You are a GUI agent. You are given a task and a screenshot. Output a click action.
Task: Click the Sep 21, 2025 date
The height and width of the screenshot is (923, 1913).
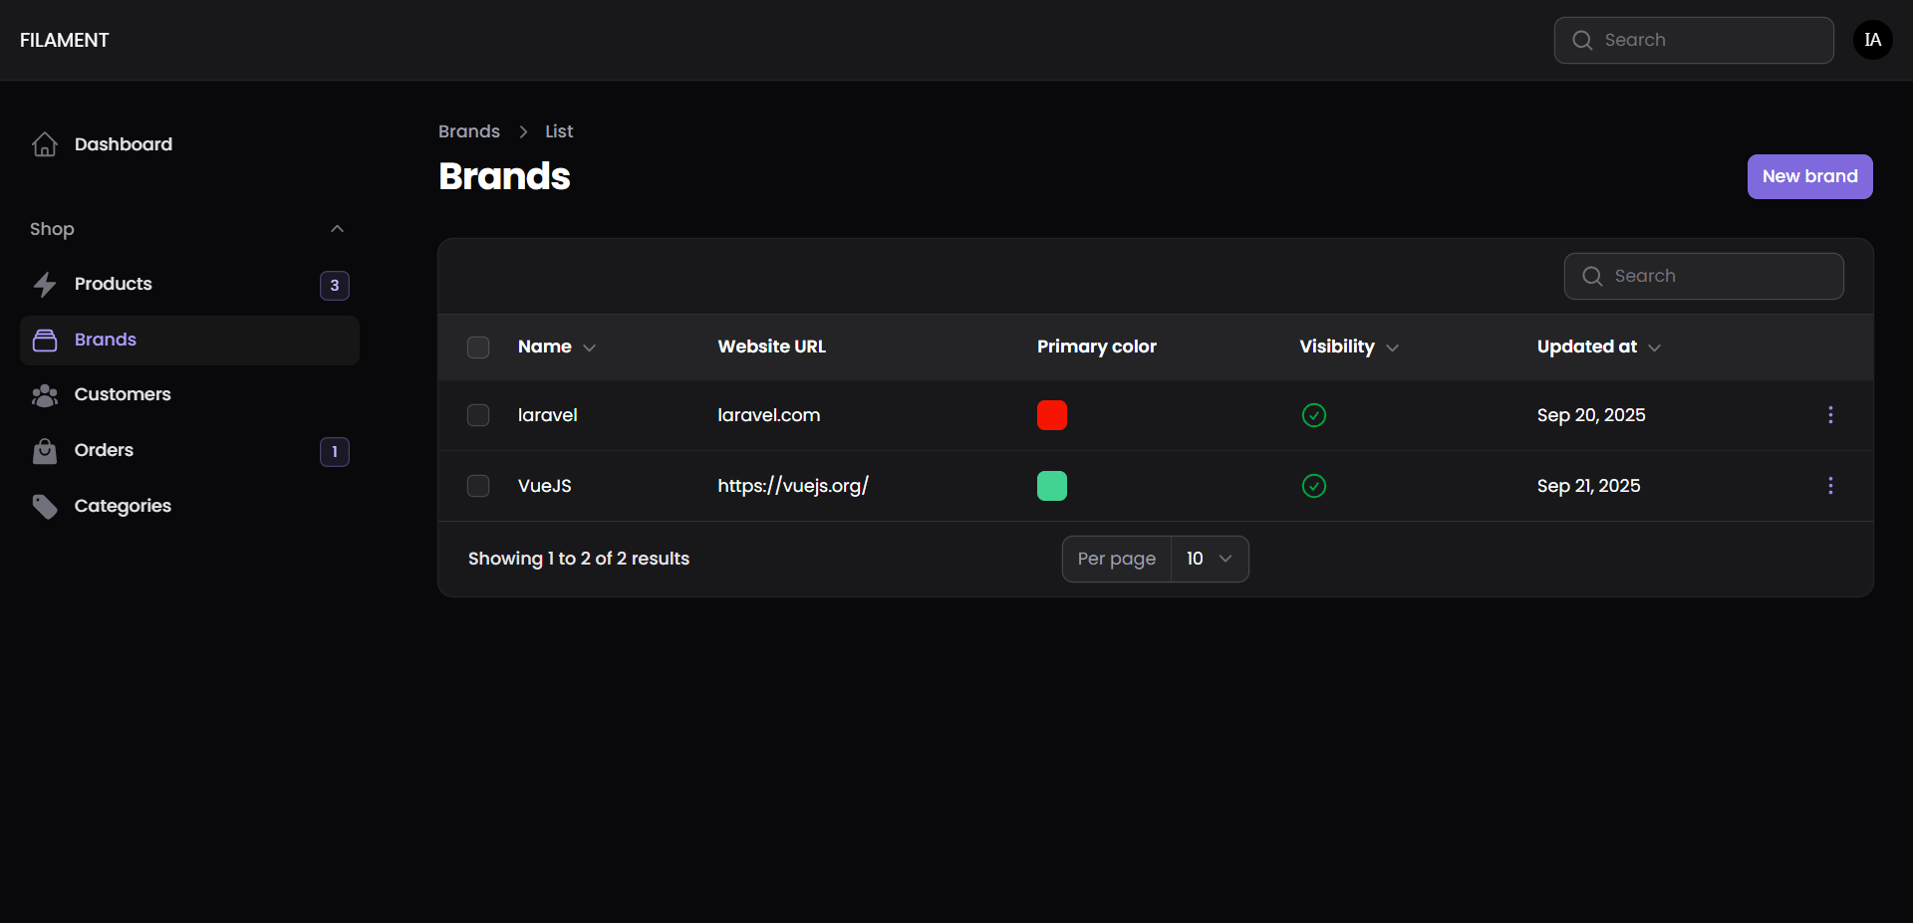pos(1588,486)
